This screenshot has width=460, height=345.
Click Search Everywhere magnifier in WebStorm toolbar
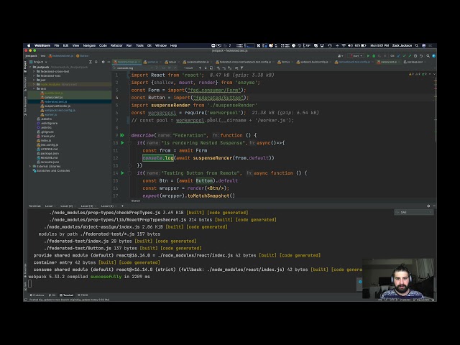click(428, 56)
